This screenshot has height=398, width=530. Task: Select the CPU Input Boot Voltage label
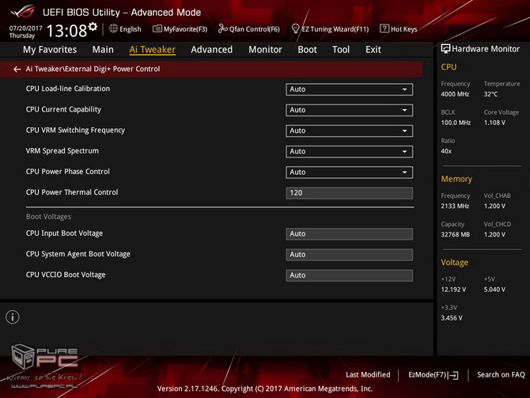point(64,233)
